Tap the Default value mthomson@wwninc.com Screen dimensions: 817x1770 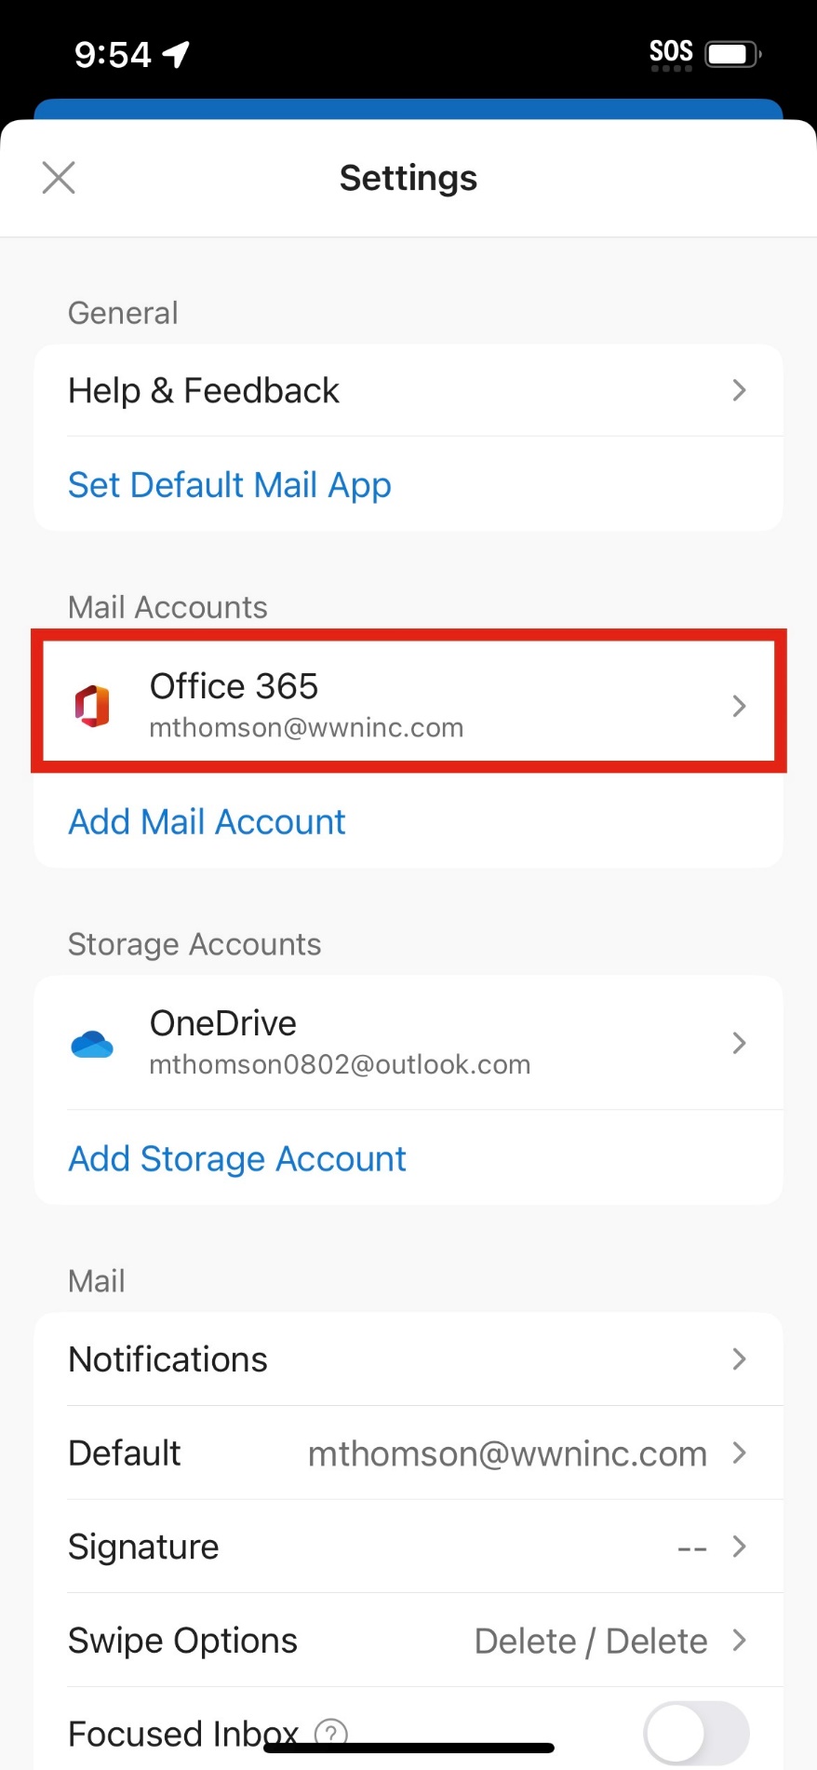[x=507, y=1453]
